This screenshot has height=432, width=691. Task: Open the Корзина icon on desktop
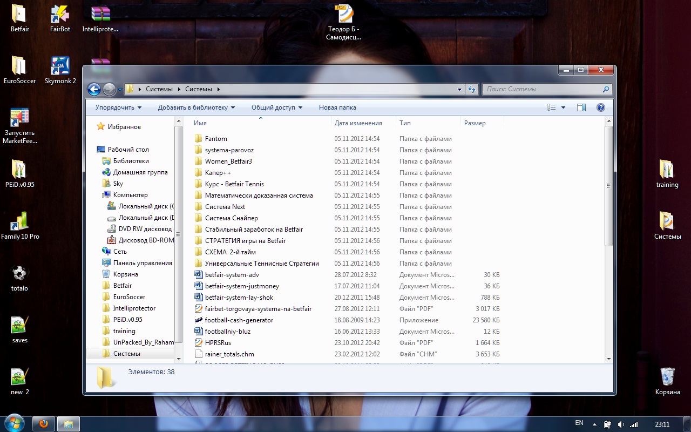point(667,381)
